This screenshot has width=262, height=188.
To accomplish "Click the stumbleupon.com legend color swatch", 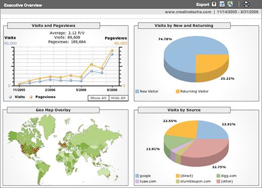I will 178,181.
